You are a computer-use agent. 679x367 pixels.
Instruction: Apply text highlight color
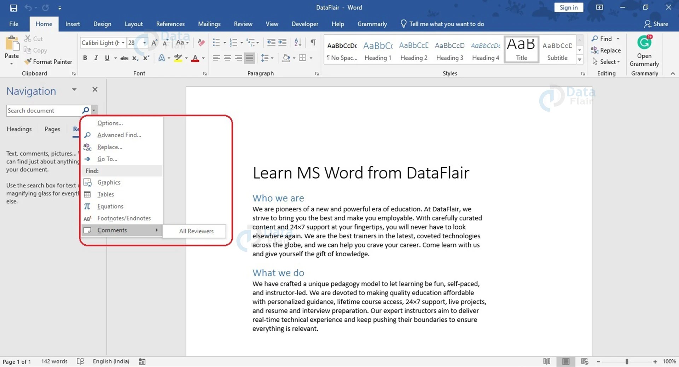click(x=179, y=58)
